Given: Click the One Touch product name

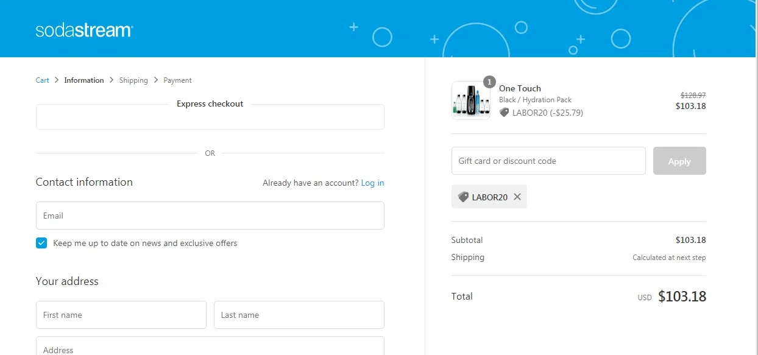Looking at the screenshot, I should click(x=520, y=88).
